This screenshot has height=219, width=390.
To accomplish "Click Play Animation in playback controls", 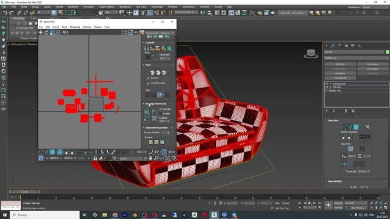I will click(x=310, y=203).
